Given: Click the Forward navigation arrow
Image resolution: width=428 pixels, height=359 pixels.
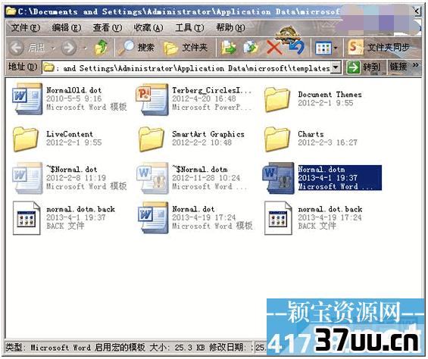Looking at the screenshot, I should tap(68, 48).
